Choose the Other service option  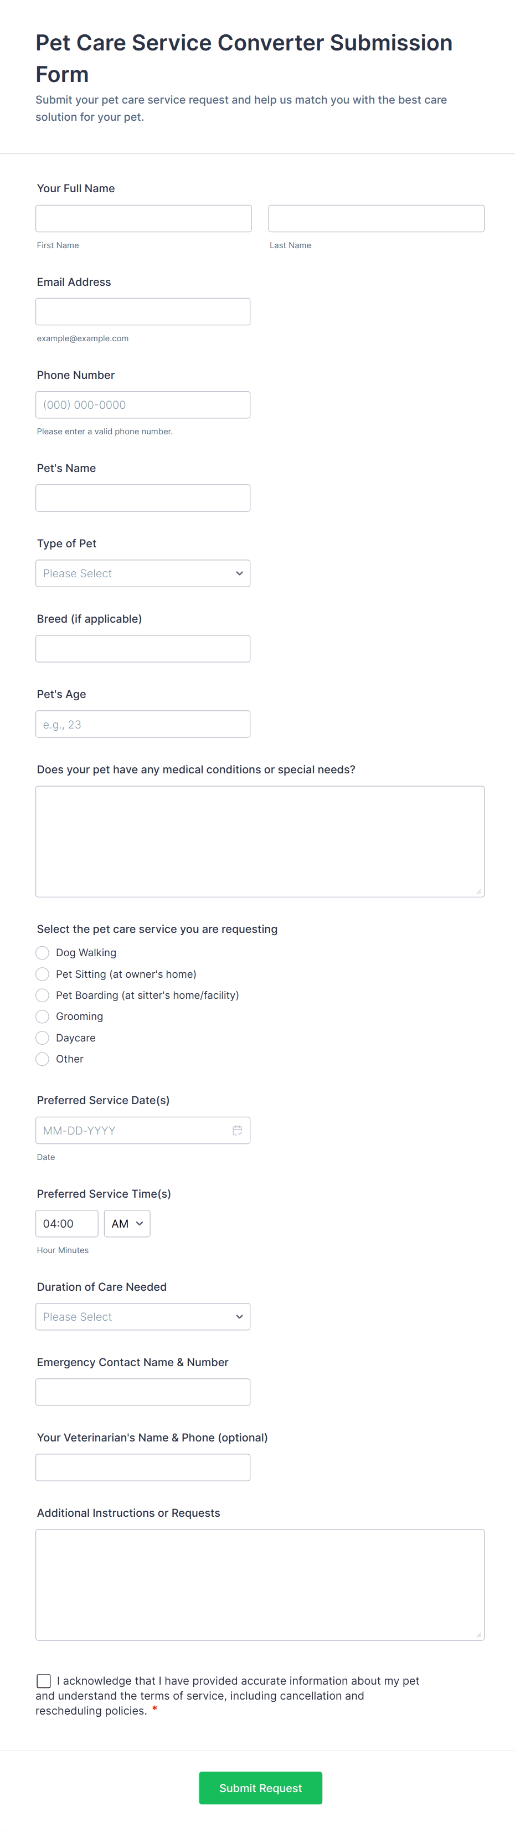click(x=43, y=1059)
